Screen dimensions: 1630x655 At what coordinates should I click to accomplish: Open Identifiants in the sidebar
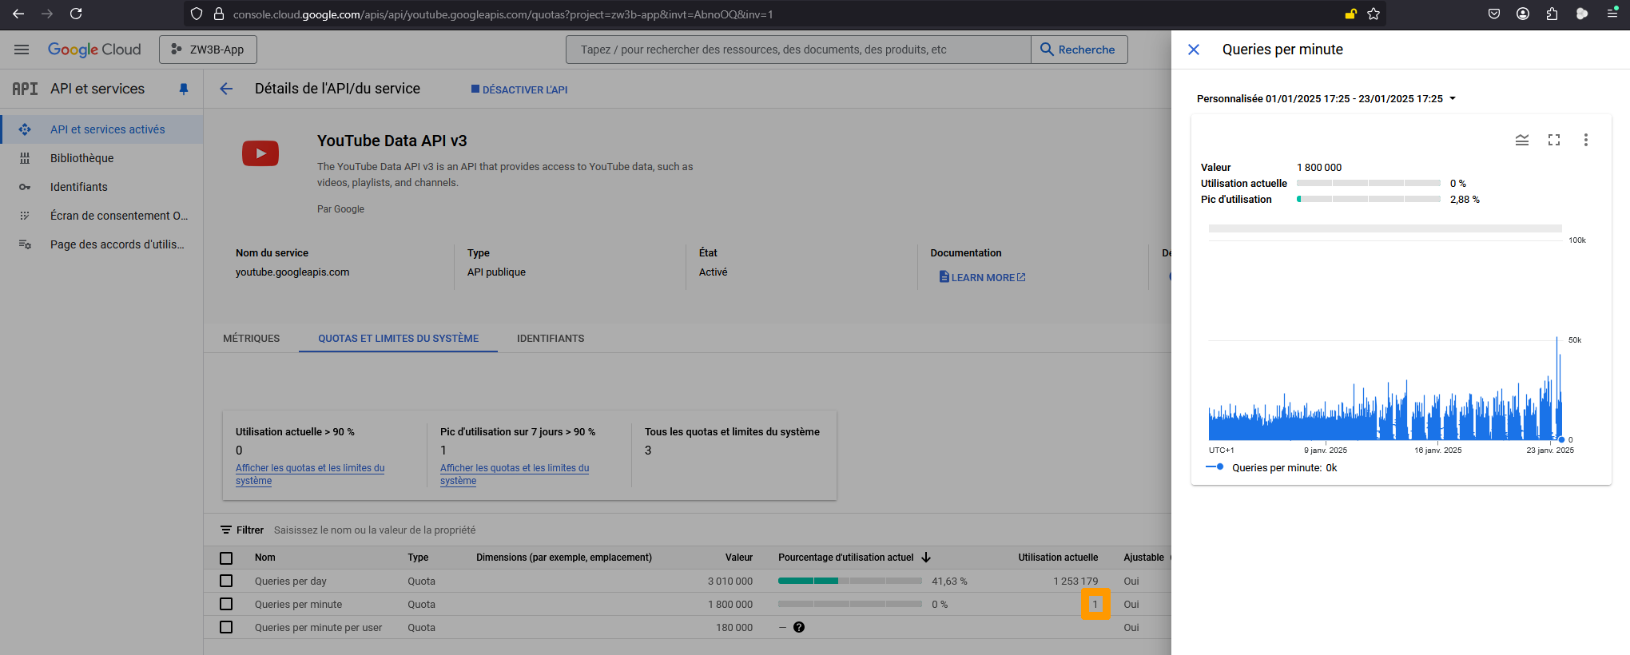tap(101, 187)
